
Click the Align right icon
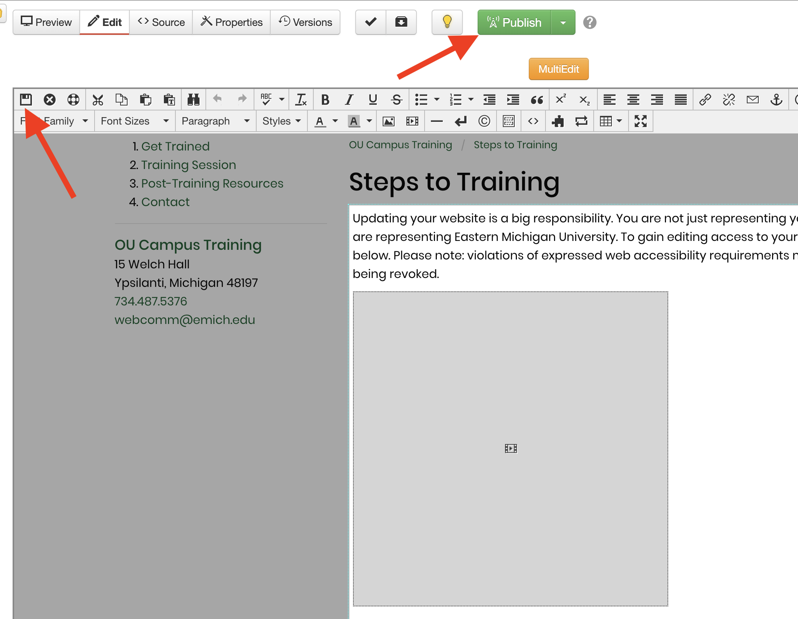(x=657, y=99)
